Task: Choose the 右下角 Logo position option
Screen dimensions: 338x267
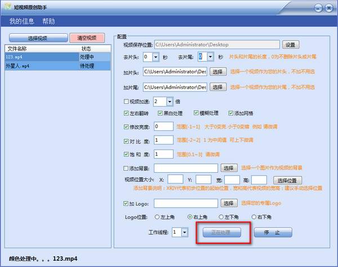Action: click(254, 217)
